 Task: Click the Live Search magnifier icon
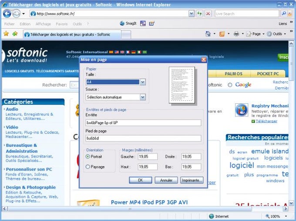[283, 13]
